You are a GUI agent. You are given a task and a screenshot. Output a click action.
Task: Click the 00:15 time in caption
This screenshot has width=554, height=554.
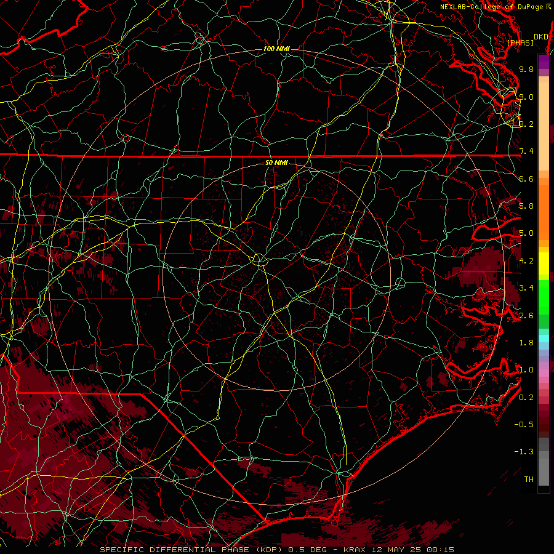pos(440,550)
